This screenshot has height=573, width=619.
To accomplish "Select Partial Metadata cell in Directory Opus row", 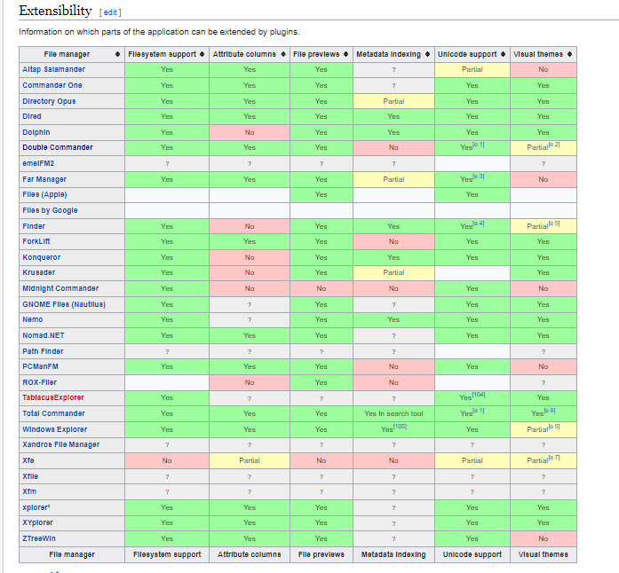I will tap(393, 101).
